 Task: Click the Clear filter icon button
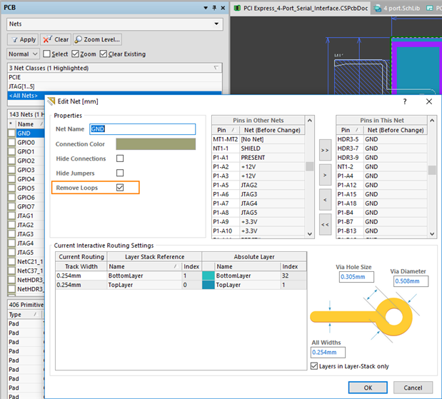pyautogui.click(x=56, y=40)
